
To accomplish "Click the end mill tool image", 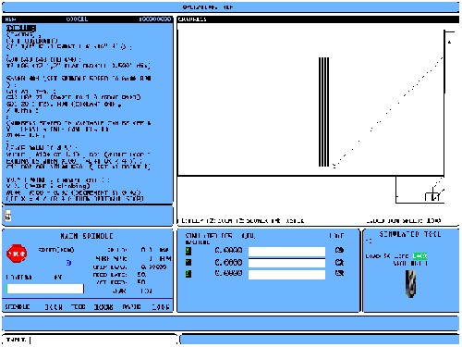I will coord(410,284).
